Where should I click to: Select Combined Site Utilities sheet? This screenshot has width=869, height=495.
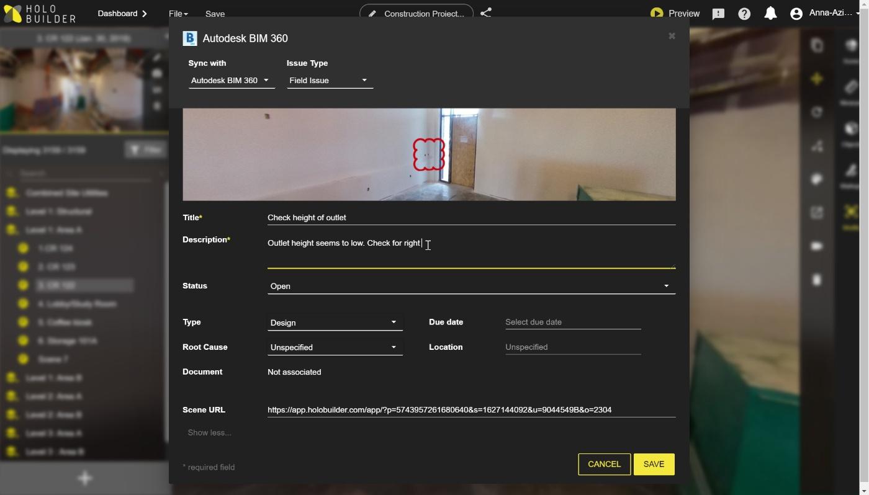coord(67,193)
